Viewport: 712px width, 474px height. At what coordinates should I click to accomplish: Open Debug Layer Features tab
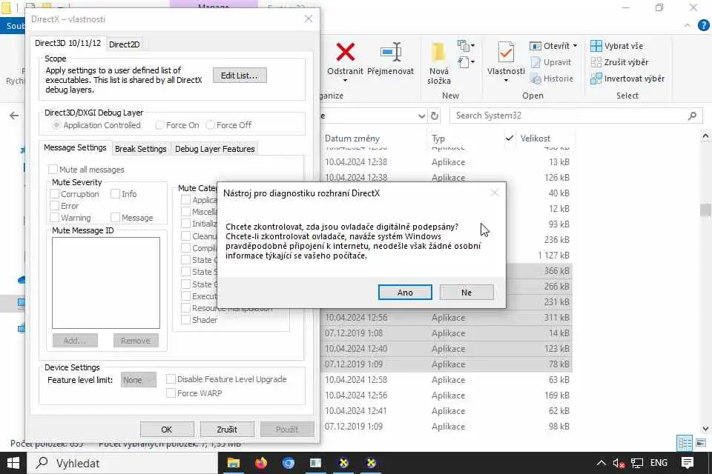[215, 149]
